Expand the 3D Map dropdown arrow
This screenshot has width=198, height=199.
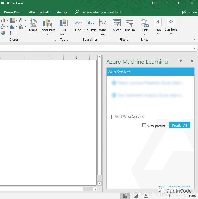coord(68,34)
